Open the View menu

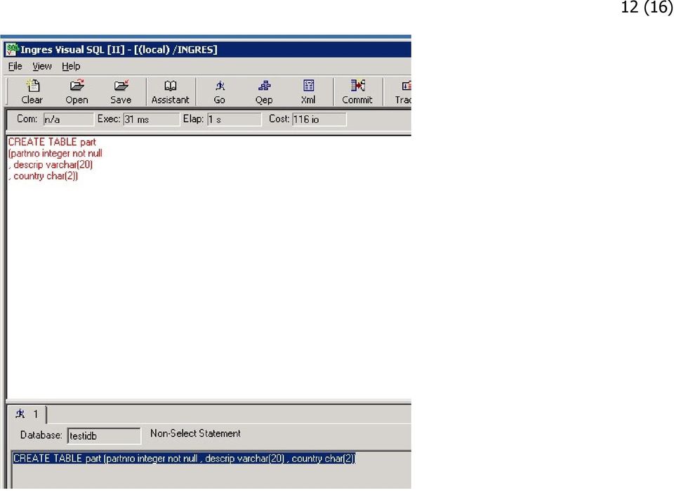(42, 66)
